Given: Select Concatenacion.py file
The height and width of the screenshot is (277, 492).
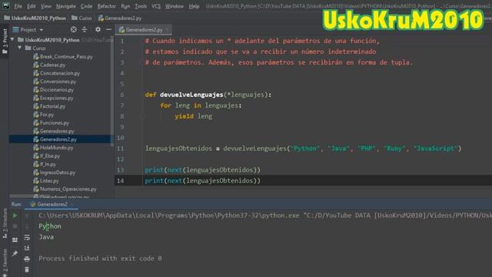Looking at the screenshot, I should (56, 73).
